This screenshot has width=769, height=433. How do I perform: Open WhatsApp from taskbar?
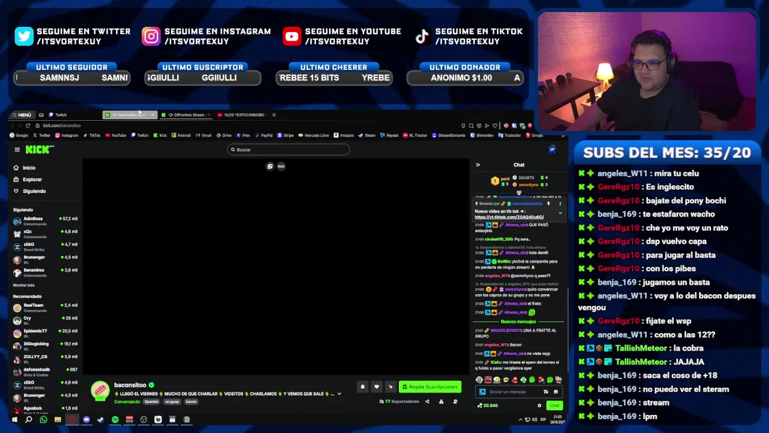tap(43, 420)
